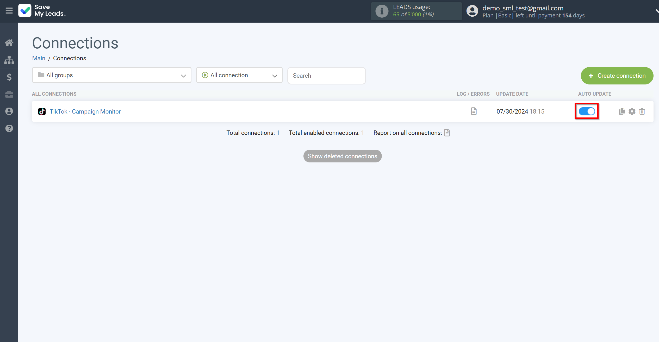Show deleted connections toggle button
The height and width of the screenshot is (342, 659).
[x=343, y=156]
